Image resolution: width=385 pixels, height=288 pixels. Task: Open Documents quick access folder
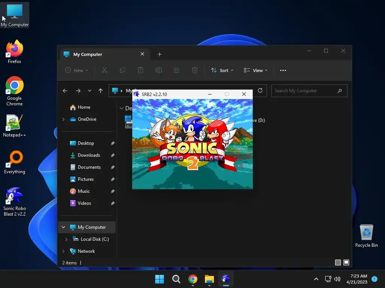(89, 167)
